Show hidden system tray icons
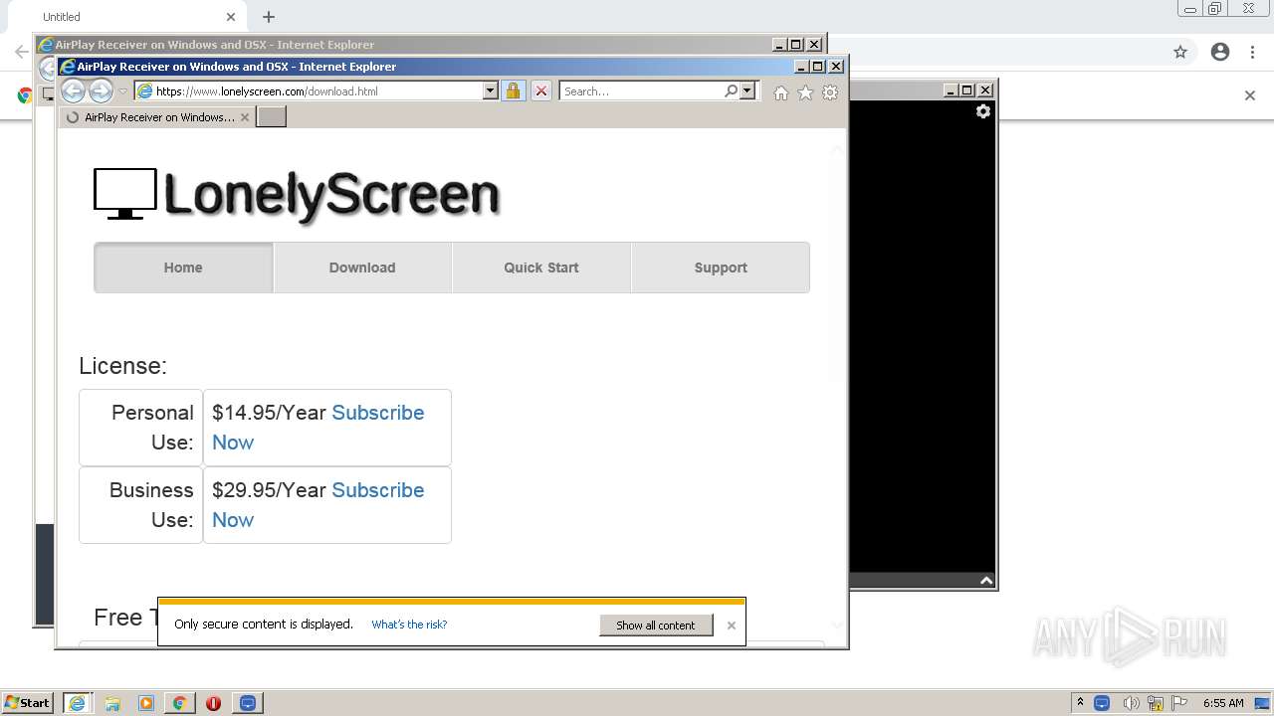The width and height of the screenshot is (1274, 716). (x=1080, y=703)
